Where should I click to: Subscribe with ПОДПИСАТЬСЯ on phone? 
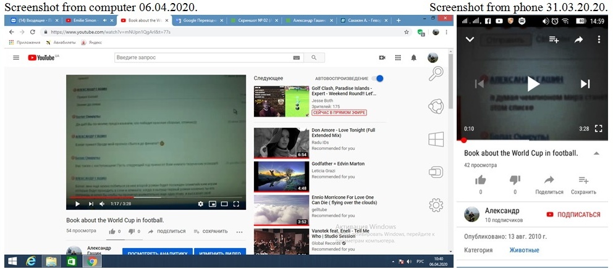tap(573, 215)
